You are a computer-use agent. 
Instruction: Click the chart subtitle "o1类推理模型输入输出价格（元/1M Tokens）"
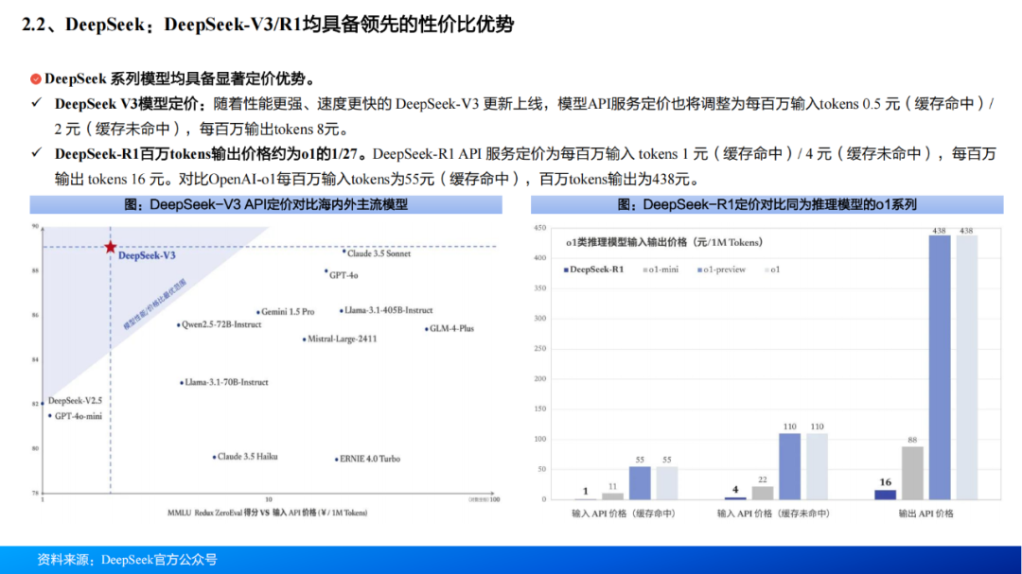664,242
